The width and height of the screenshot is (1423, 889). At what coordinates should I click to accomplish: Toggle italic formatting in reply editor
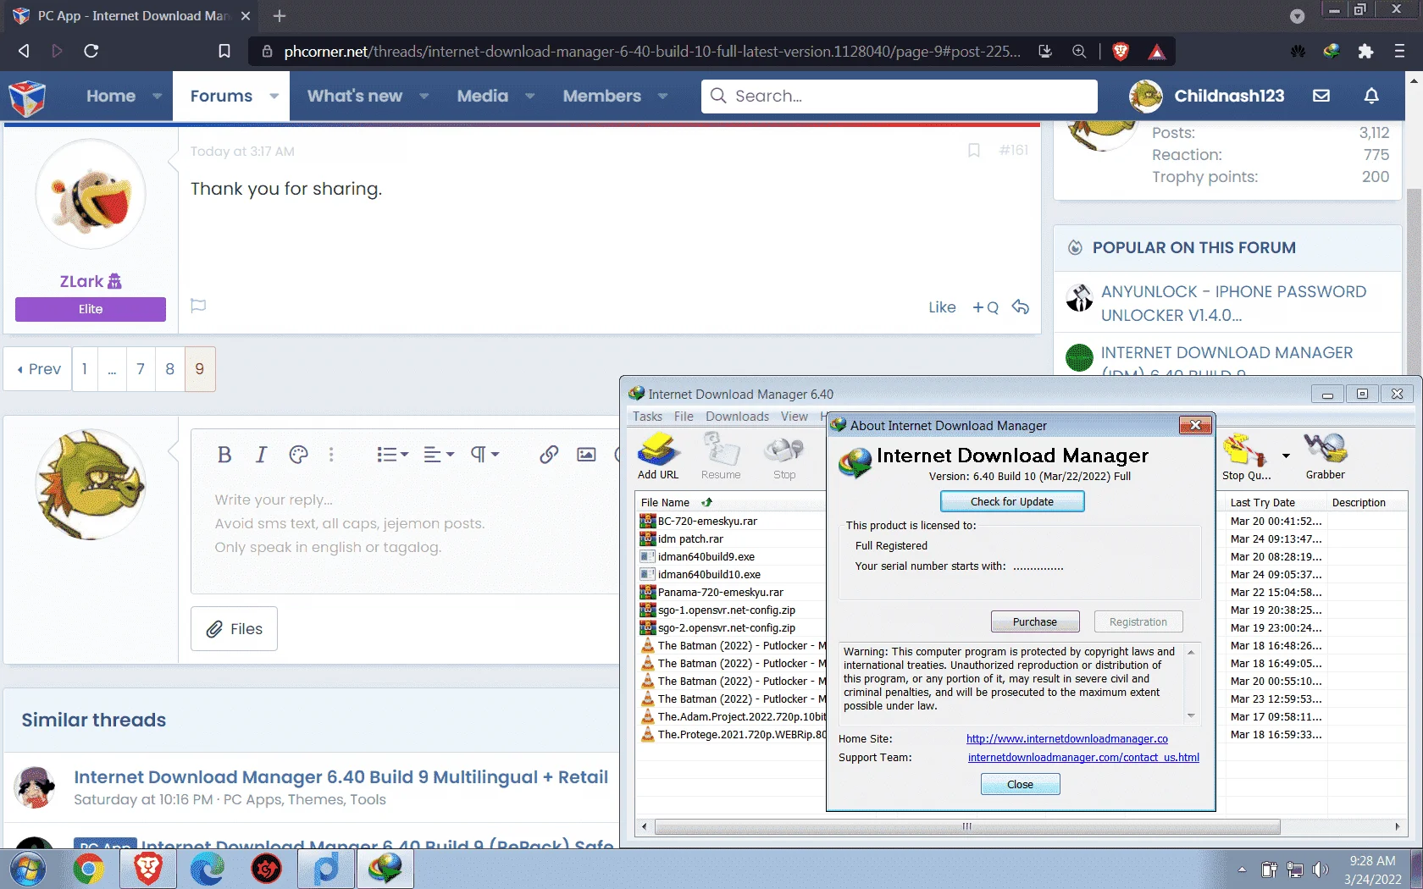point(261,455)
